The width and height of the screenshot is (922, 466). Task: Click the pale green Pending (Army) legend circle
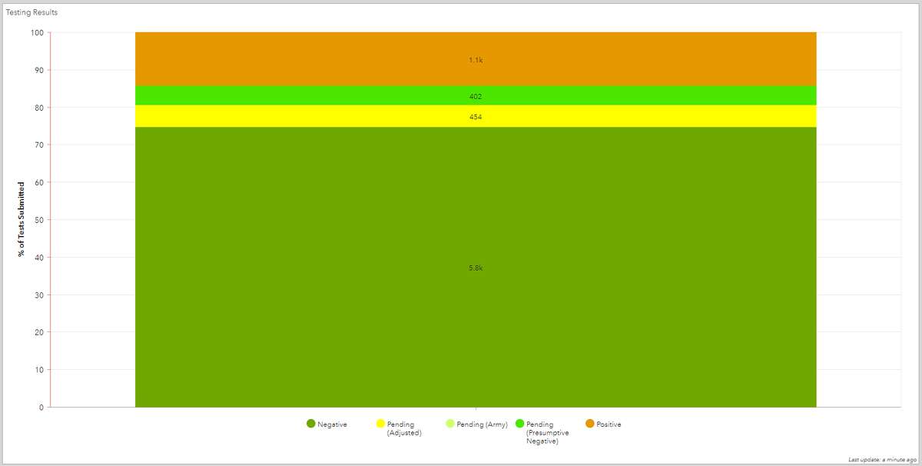coord(450,424)
